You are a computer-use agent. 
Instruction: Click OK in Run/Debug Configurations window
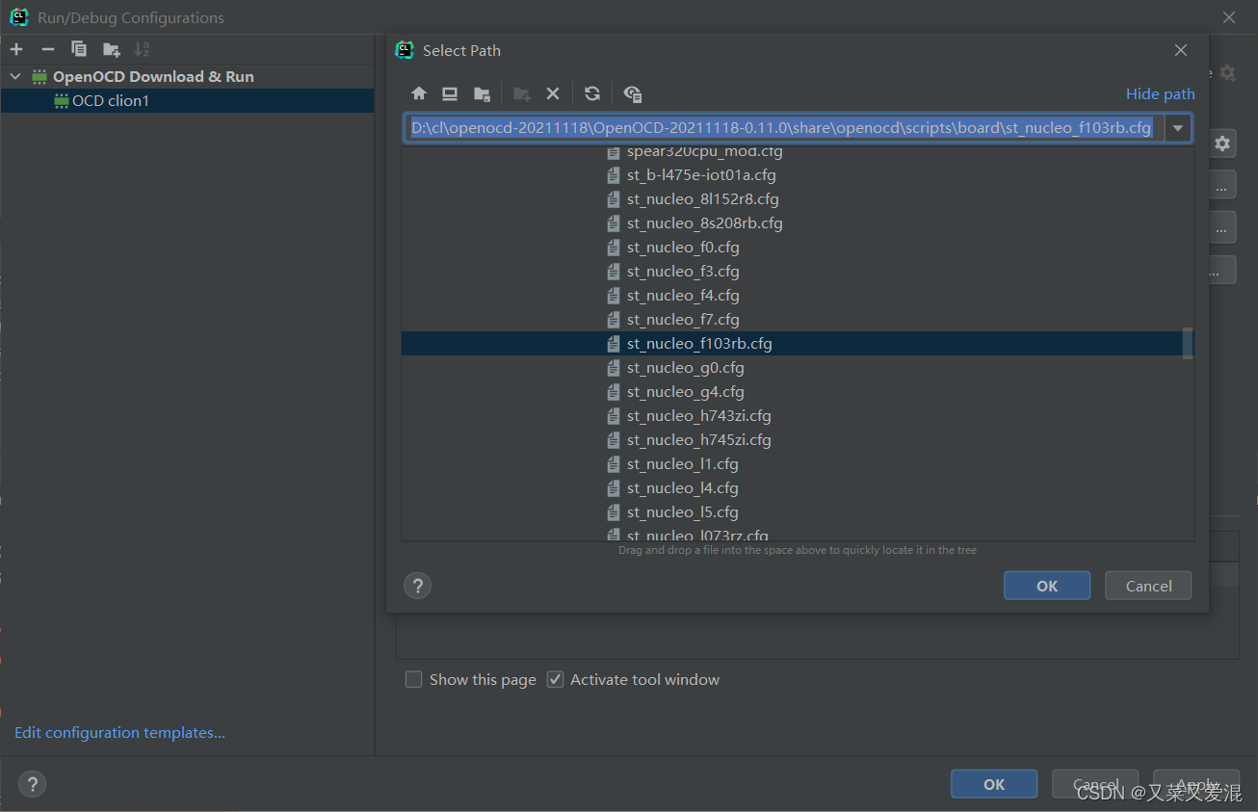pyautogui.click(x=994, y=784)
